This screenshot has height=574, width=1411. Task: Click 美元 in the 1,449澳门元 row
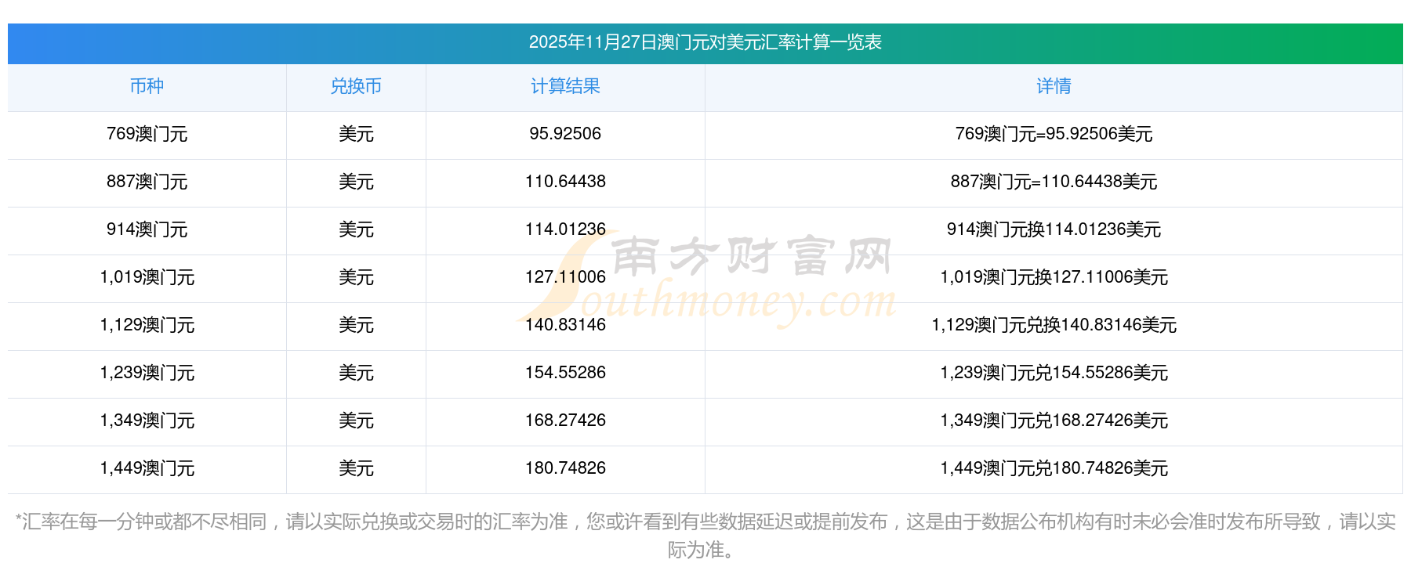click(x=356, y=468)
